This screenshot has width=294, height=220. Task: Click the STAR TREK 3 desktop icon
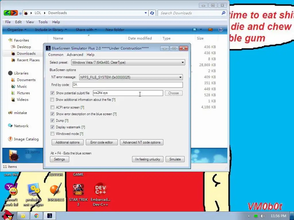(78, 195)
